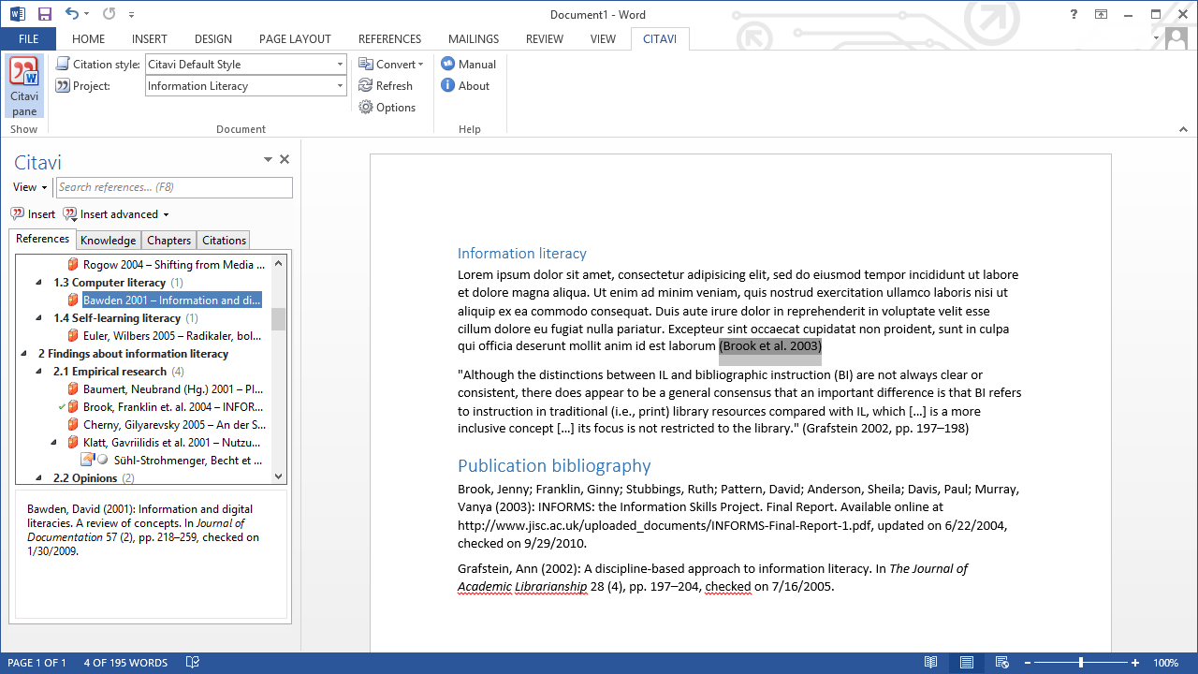
Task: Zoom in with plus button
Action: coord(1135,663)
